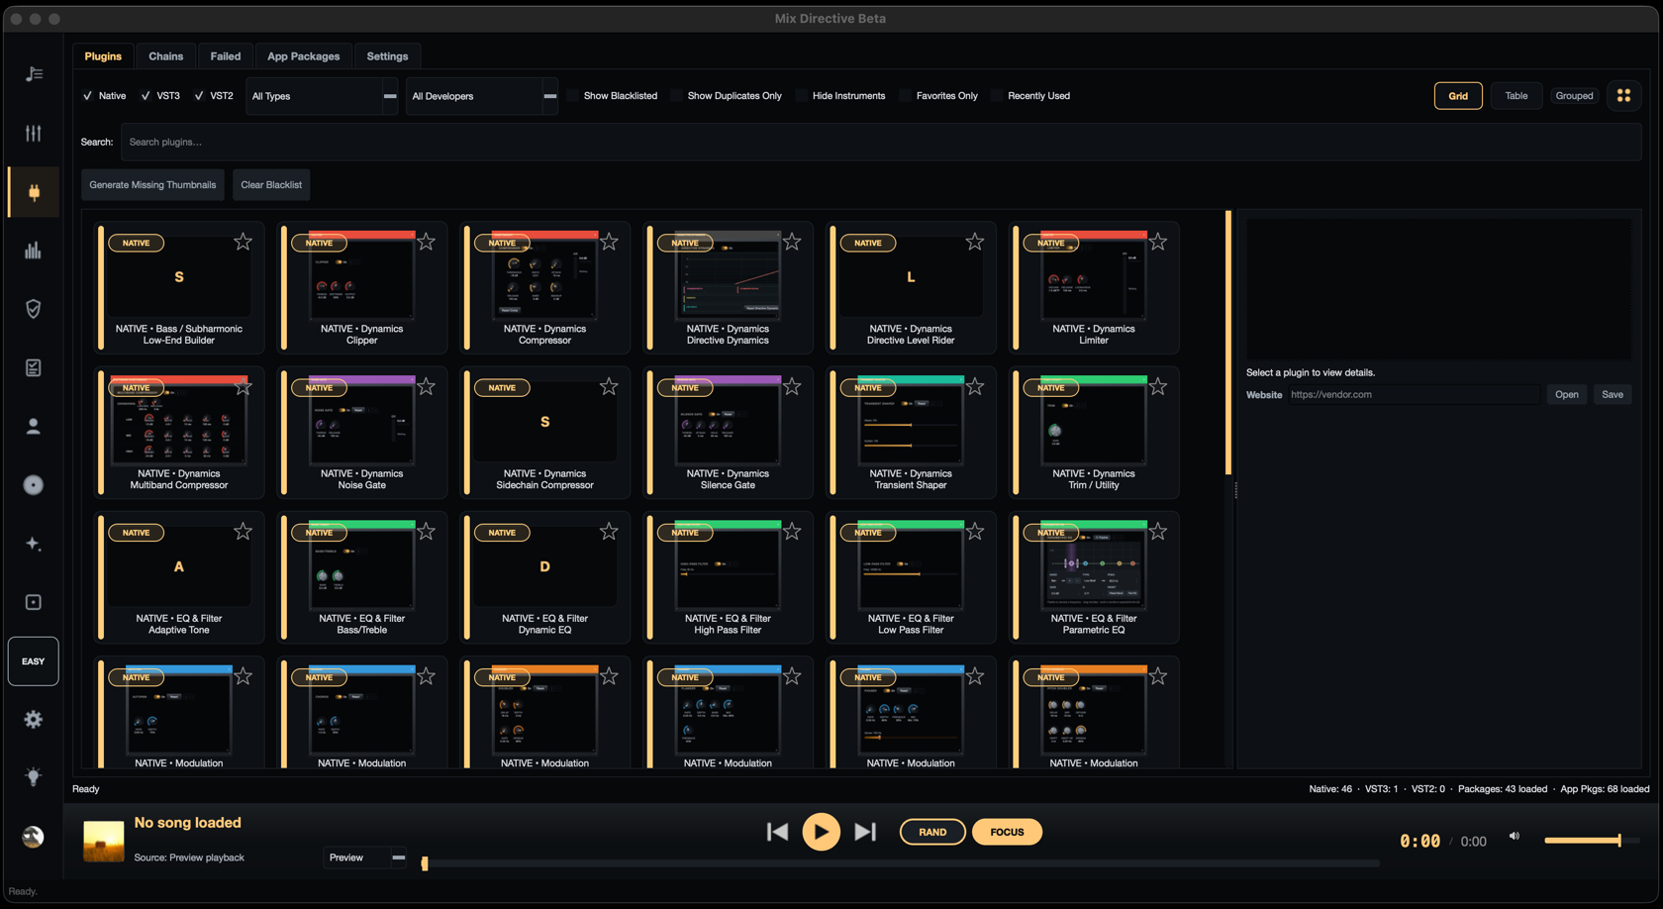The height and width of the screenshot is (909, 1663).
Task: Click Generate Missing Thumbnails button
Action: pos(152,185)
